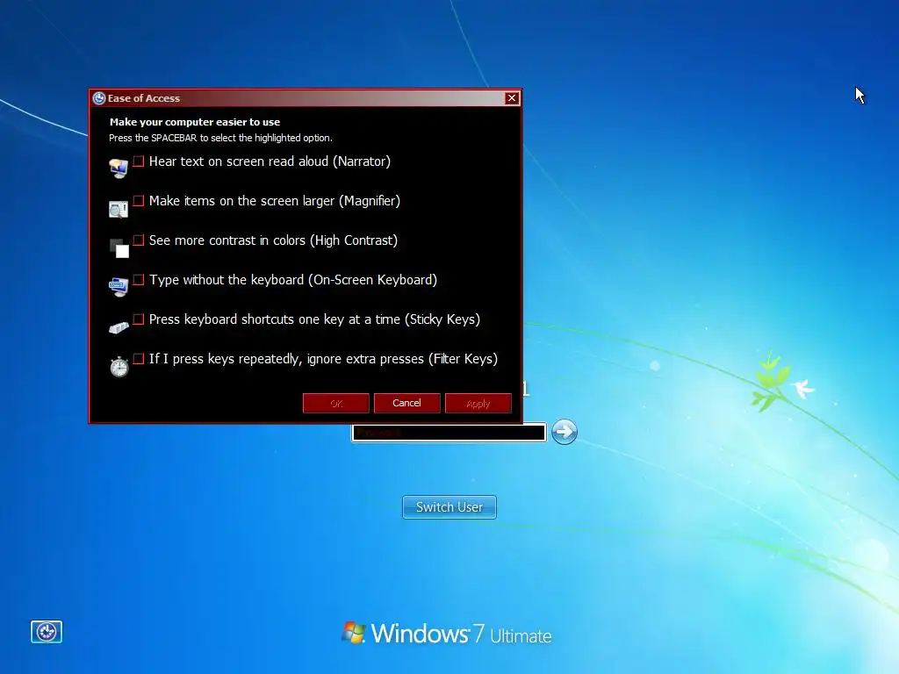Check the On-Screen Keyboard option
The width and height of the screenshot is (899, 674).
[x=138, y=279]
